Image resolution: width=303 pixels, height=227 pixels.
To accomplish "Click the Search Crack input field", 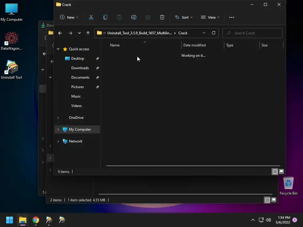I will pos(252,33).
